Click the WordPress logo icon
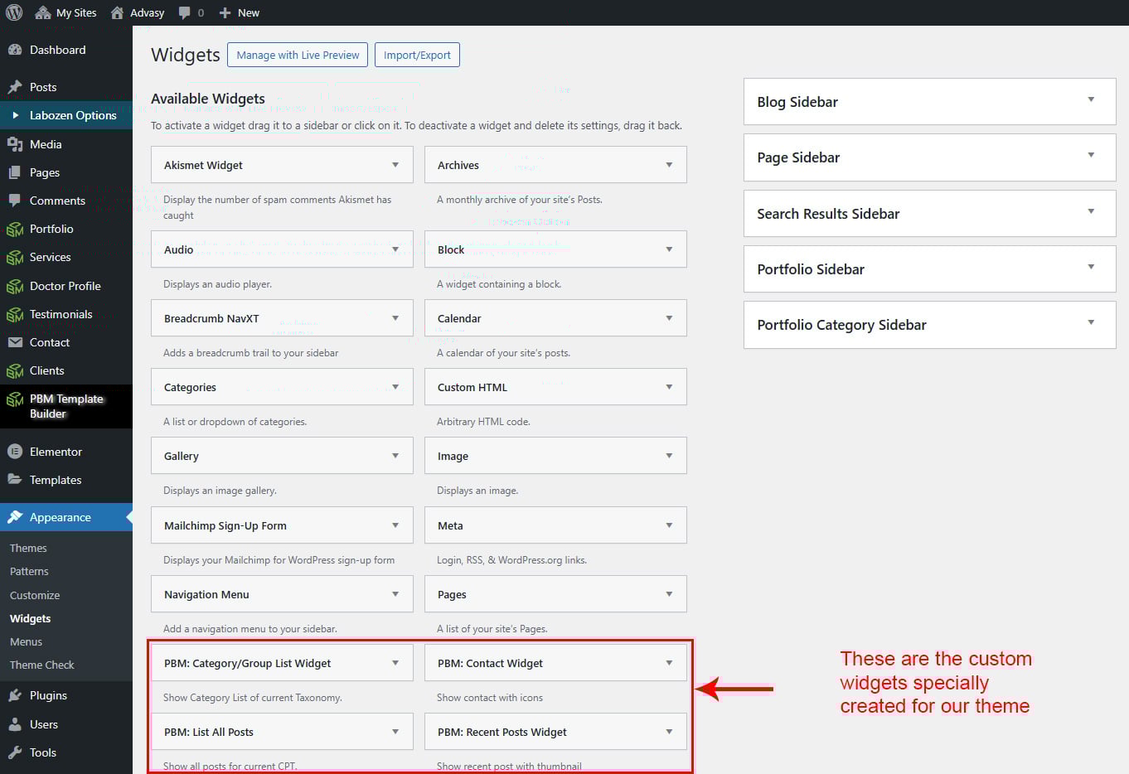This screenshot has width=1129, height=774. click(14, 12)
